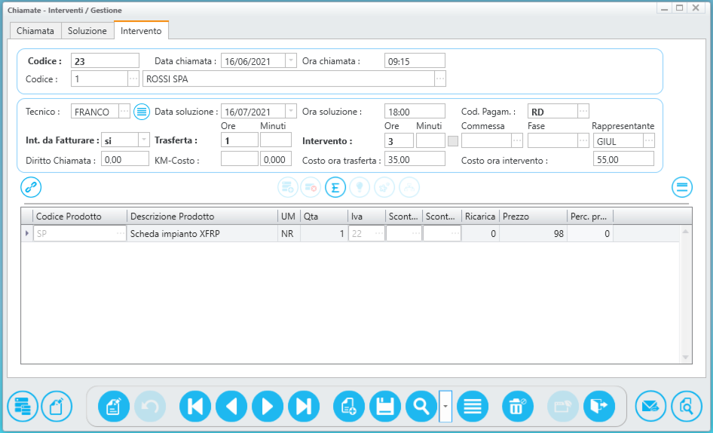Click the hierarchy icon above grid
Screen dimensions: 713x433
point(409,187)
